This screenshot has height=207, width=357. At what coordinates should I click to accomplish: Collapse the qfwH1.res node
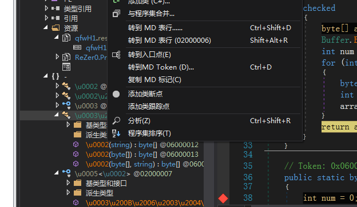57,37
